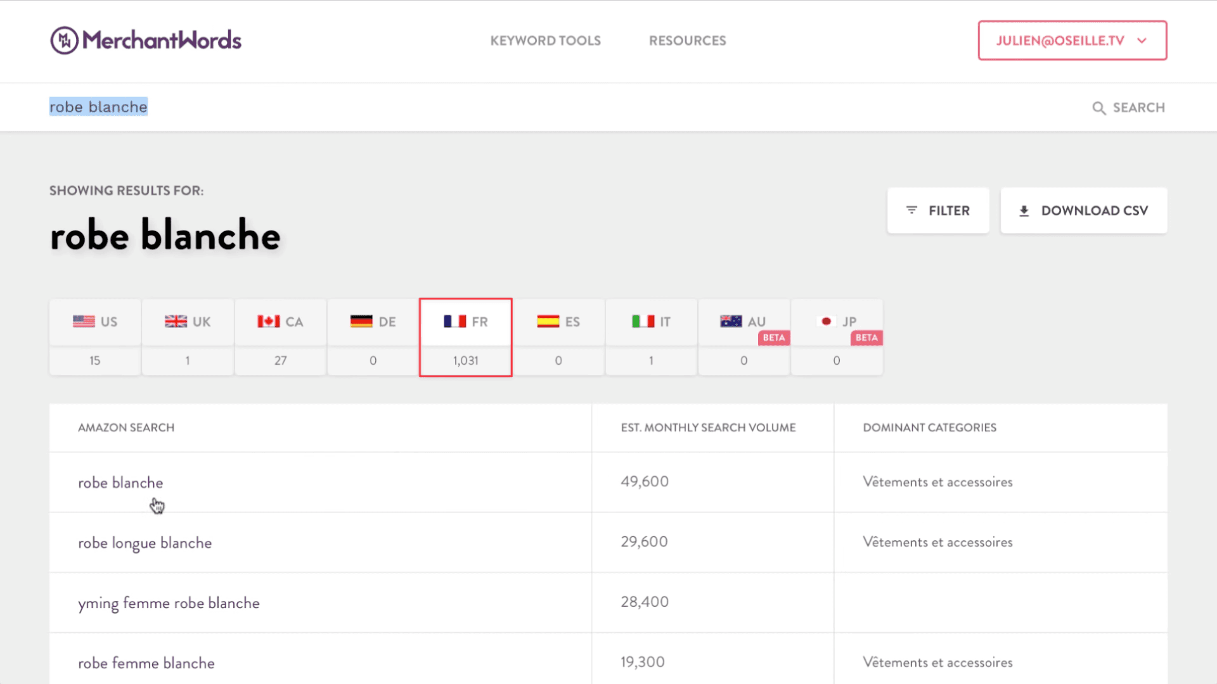Viewport: 1217px width, 684px height.
Task: Click the download icon on Download CSV
Action: [1025, 210]
